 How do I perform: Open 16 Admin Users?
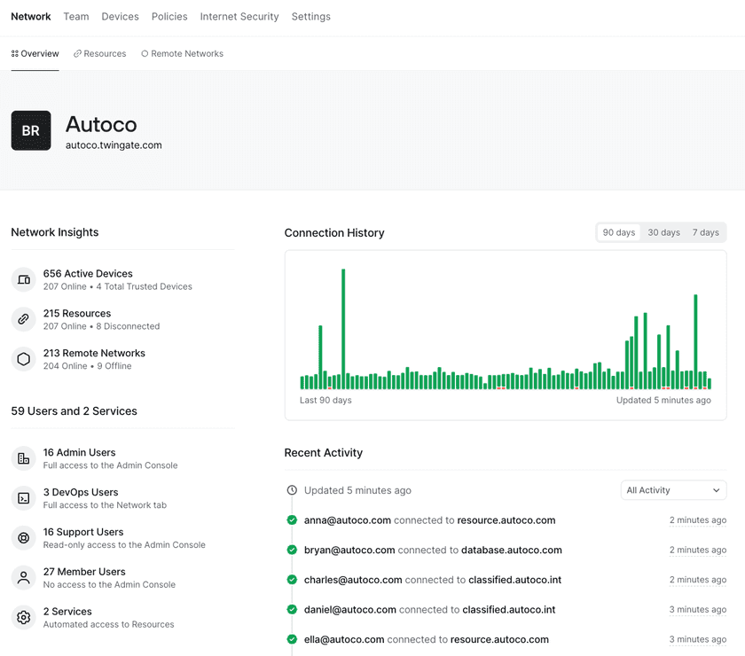point(79,453)
